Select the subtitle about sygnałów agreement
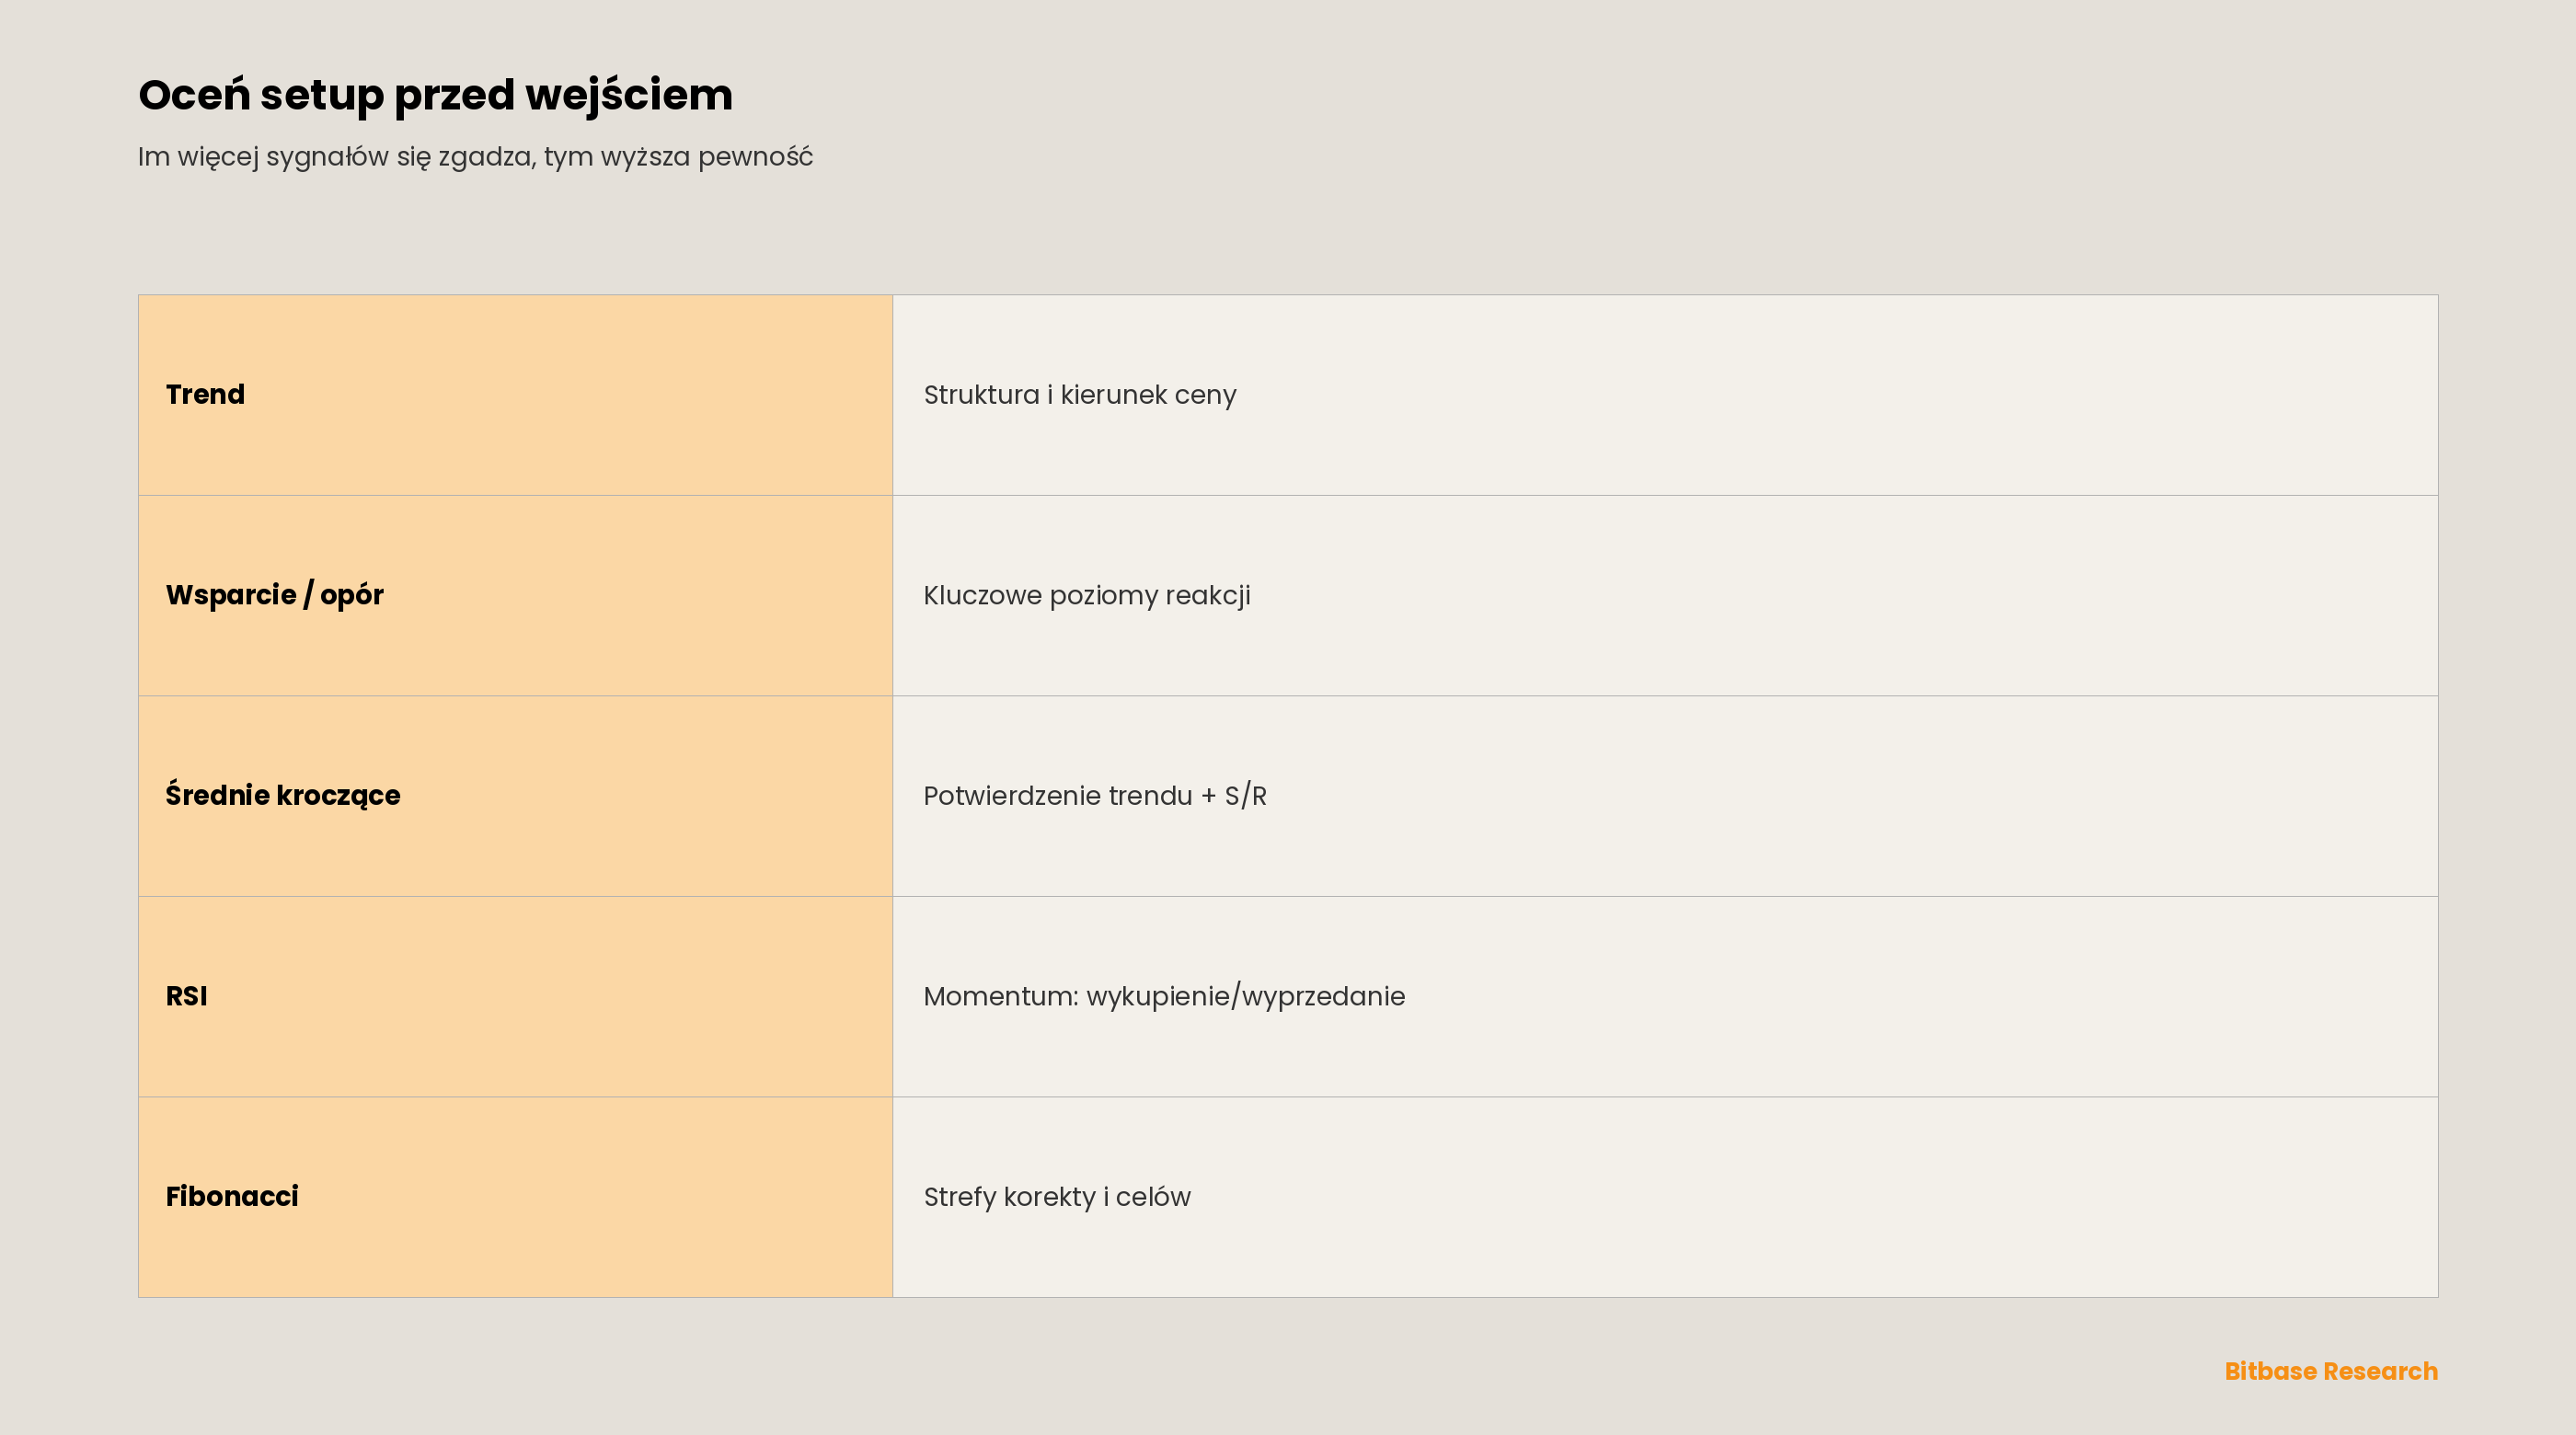Image resolution: width=2576 pixels, height=1435 pixels. tap(475, 157)
